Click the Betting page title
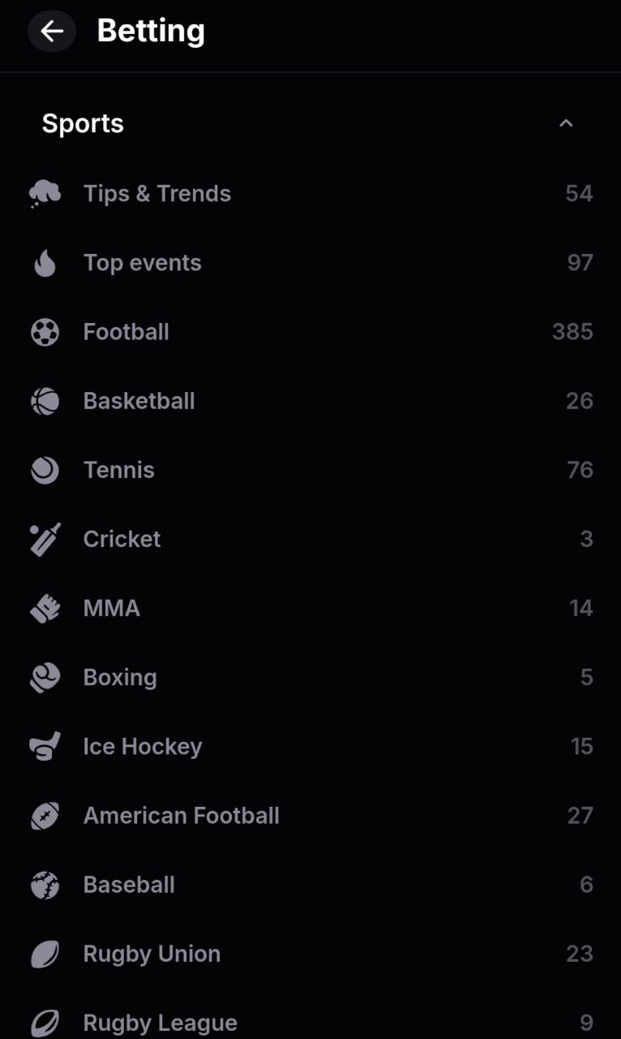Viewport: 621px width, 1039px height. 151,31
